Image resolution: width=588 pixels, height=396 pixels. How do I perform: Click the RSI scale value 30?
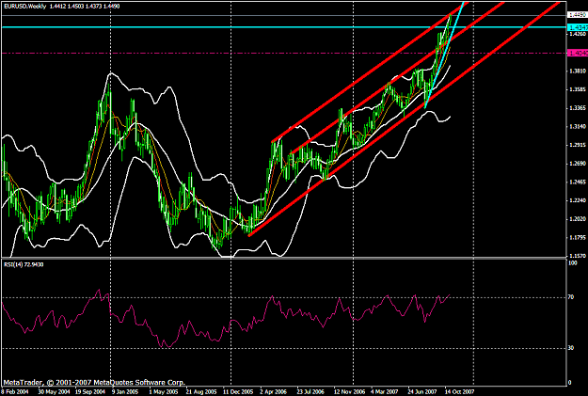click(571, 348)
